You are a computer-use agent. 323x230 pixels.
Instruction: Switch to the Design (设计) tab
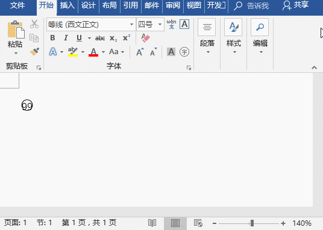pos(89,5)
